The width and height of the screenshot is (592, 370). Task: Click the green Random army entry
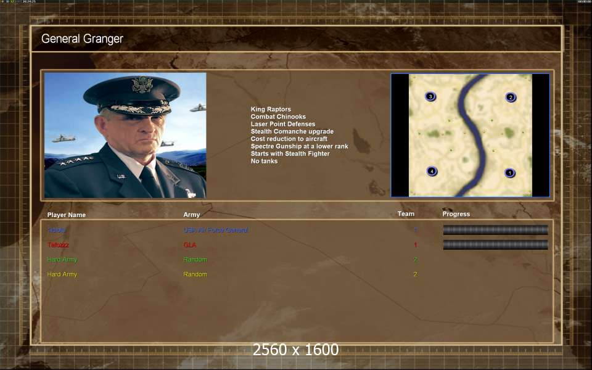[195, 260]
